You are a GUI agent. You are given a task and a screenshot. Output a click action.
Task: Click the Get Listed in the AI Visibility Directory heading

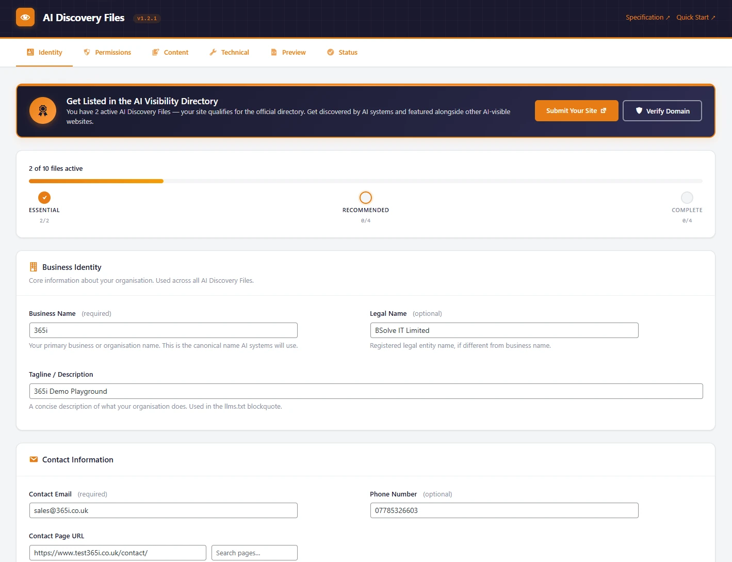click(x=142, y=101)
